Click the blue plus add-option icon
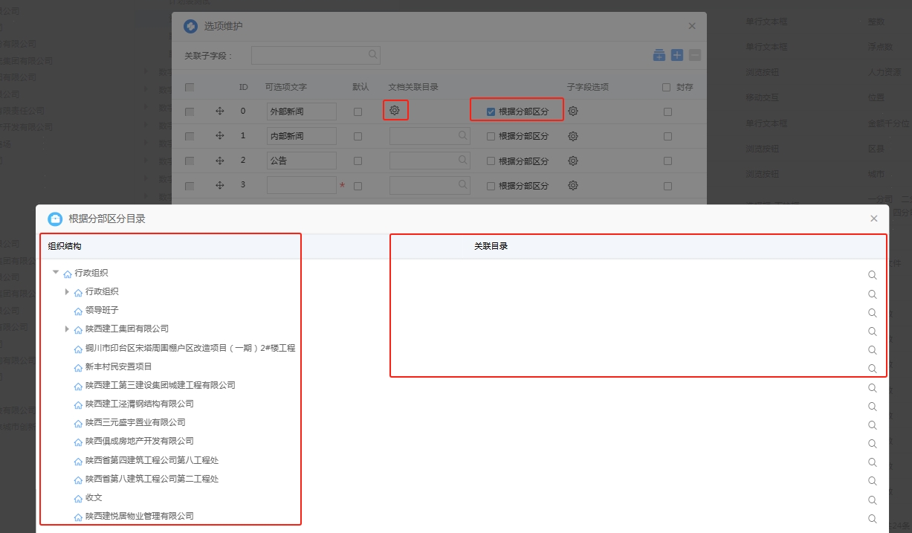Screen dimensions: 912x533 (677, 55)
